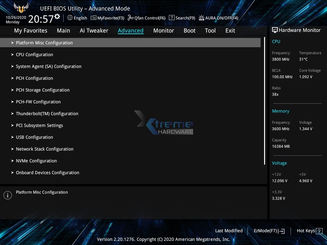The image size is (327, 245).
Task: Click the info icon near Platform Misc Configuration
Action: [x=8, y=195]
